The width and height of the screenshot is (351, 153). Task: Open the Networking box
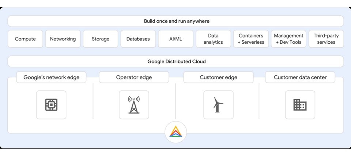(63, 39)
